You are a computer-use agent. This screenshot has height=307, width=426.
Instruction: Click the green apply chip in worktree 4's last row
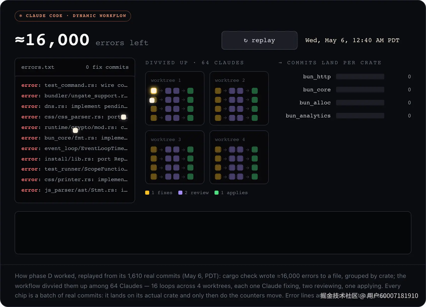(x=255, y=177)
